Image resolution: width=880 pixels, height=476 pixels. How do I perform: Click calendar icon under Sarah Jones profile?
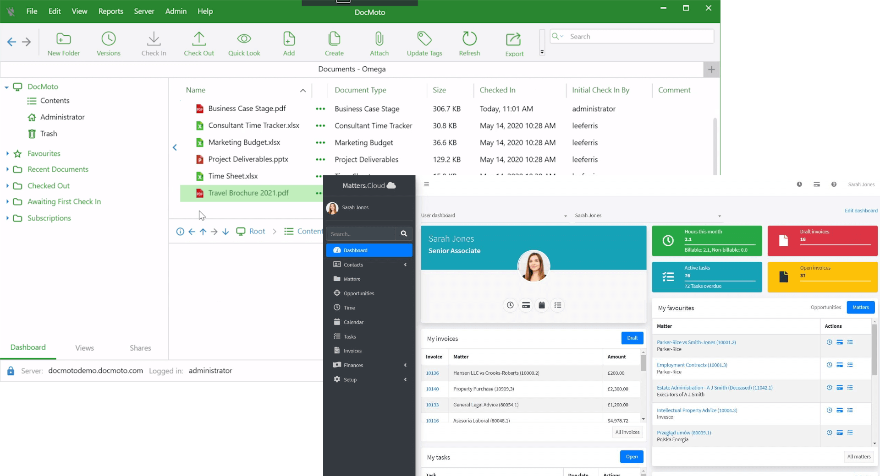[x=542, y=305]
